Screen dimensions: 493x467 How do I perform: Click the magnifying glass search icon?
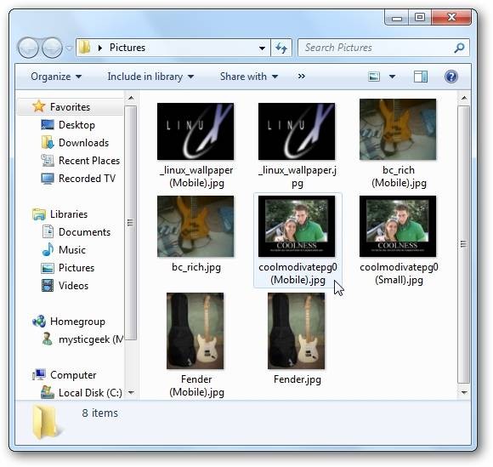459,48
